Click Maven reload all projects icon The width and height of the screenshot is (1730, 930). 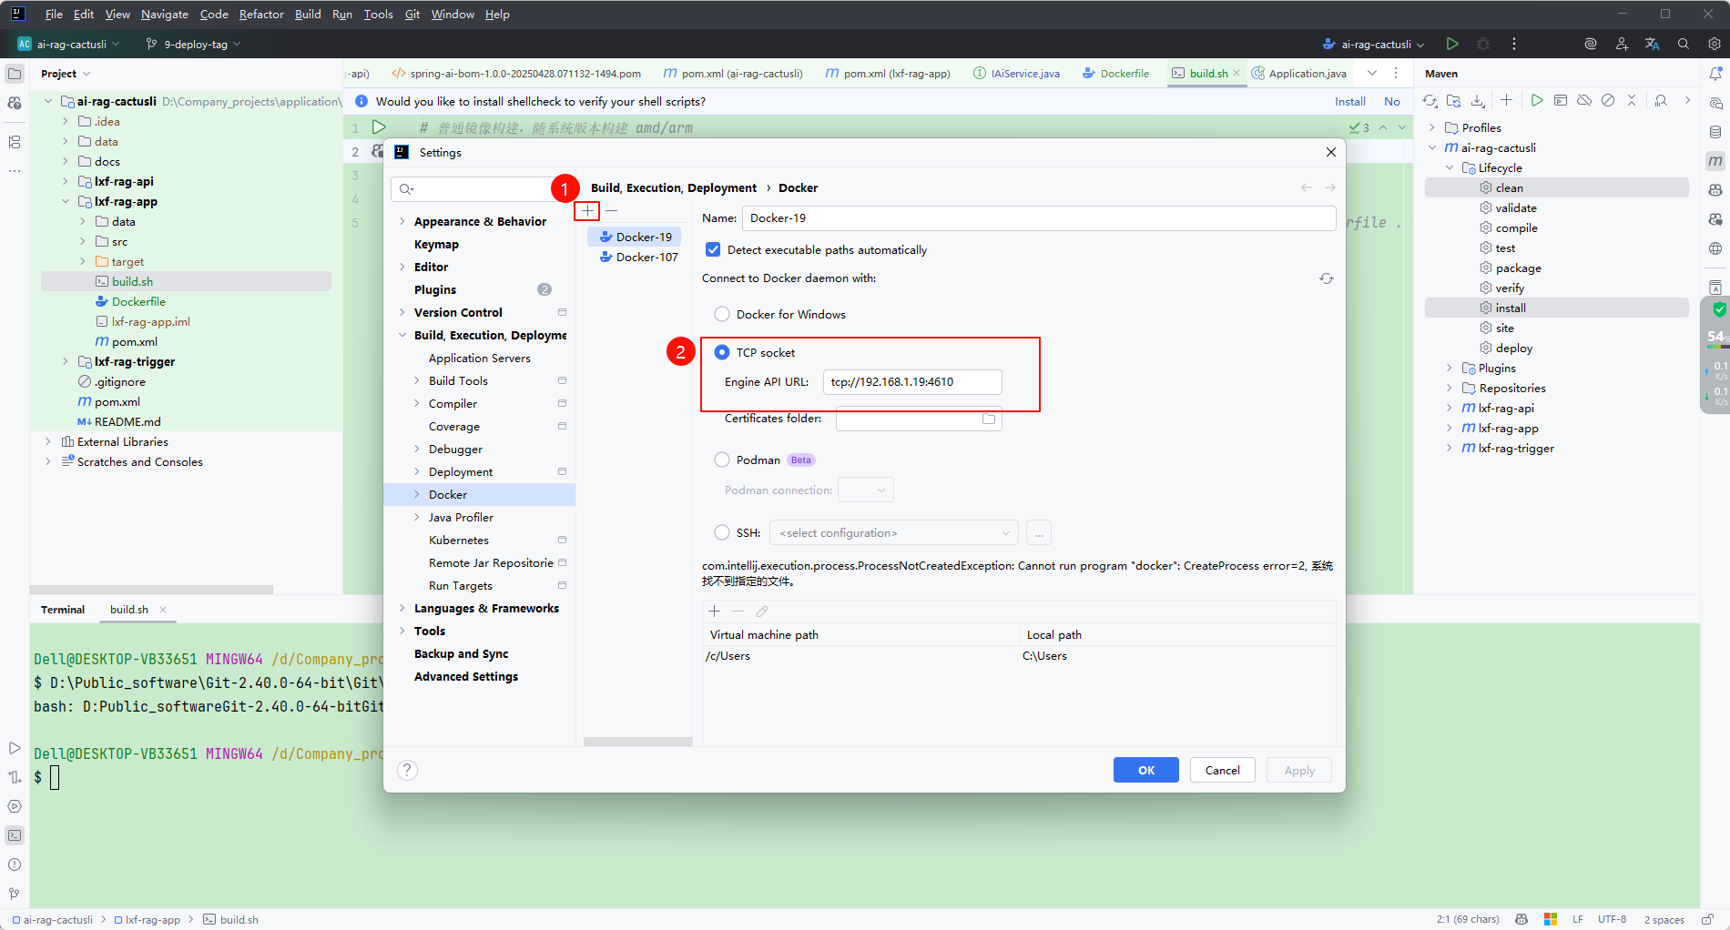point(1430,101)
